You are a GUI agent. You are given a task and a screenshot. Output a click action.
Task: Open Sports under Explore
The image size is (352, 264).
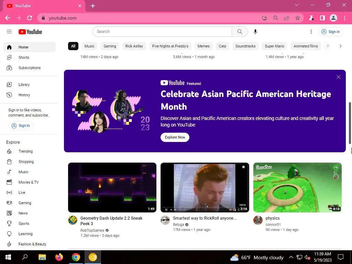pos(29,223)
